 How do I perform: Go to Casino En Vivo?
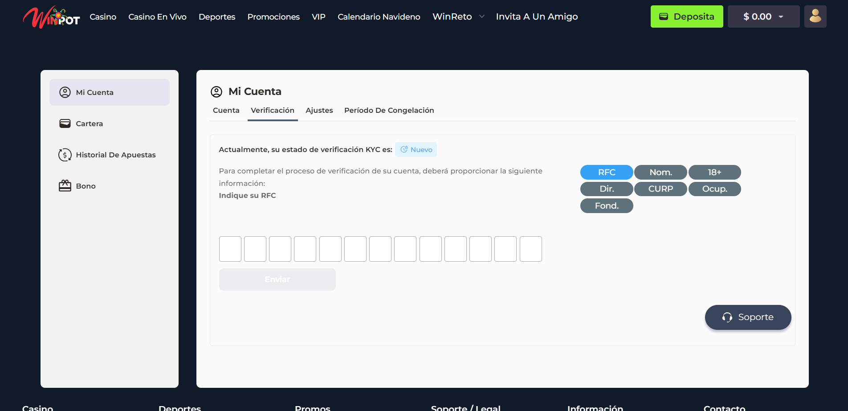(x=157, y=17)
